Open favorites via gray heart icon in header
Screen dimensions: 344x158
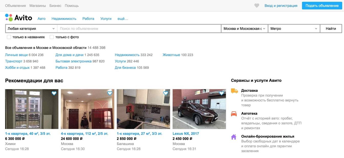click(257, 6)
